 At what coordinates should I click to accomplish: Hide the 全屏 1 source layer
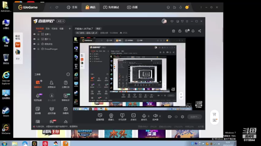coord(35,34)
